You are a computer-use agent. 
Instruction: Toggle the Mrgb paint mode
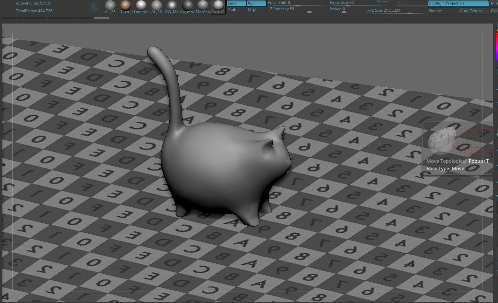click(x=256, y=10)
